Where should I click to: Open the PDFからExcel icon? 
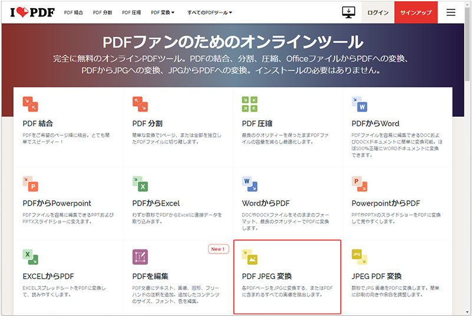140,184
